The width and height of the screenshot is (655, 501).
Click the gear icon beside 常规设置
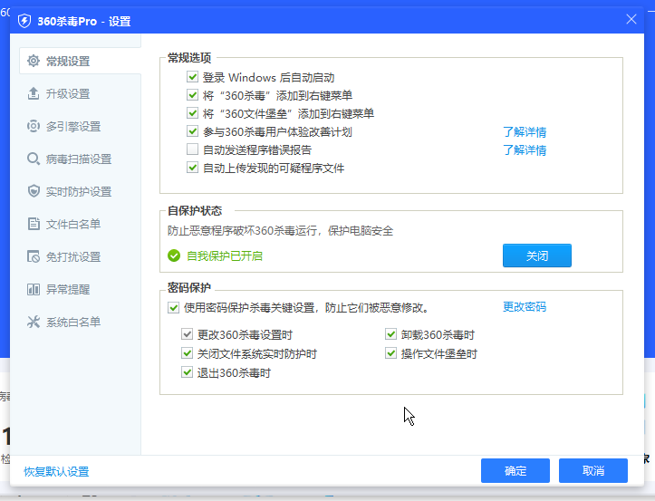tap(34, 61)
